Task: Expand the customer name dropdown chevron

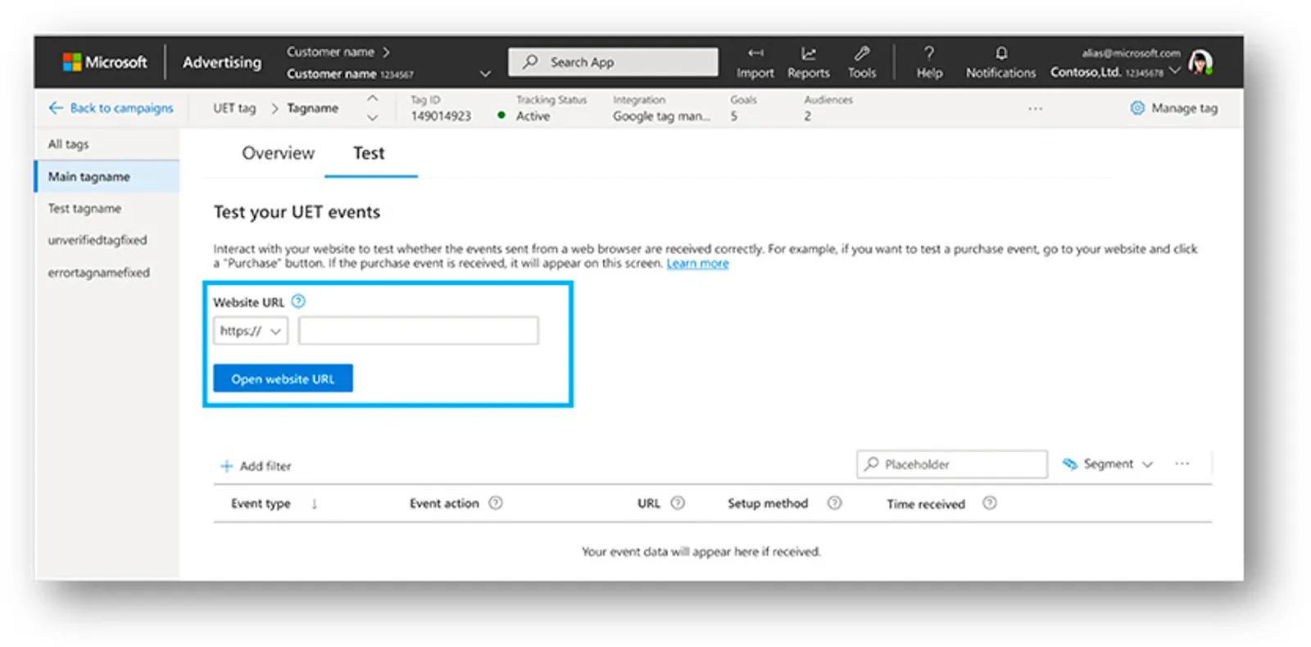Action: point(485,74)
